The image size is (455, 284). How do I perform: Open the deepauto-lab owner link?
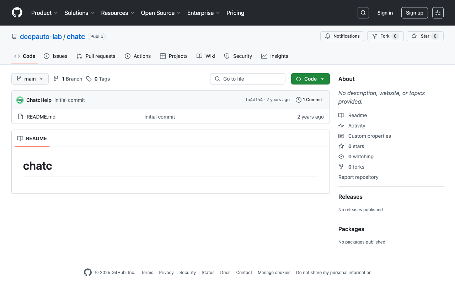pos(41,37)
